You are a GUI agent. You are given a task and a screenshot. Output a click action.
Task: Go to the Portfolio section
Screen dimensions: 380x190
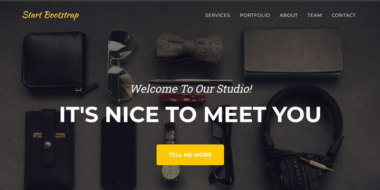click(255, 15)
